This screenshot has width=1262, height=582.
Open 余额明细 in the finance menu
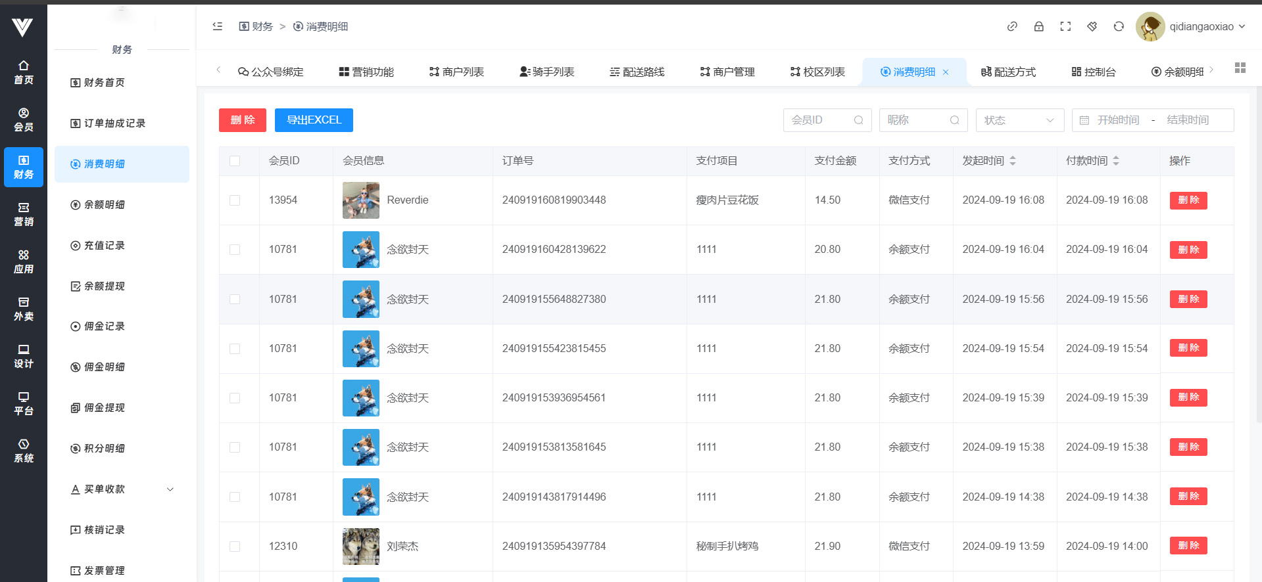(105, 205)
